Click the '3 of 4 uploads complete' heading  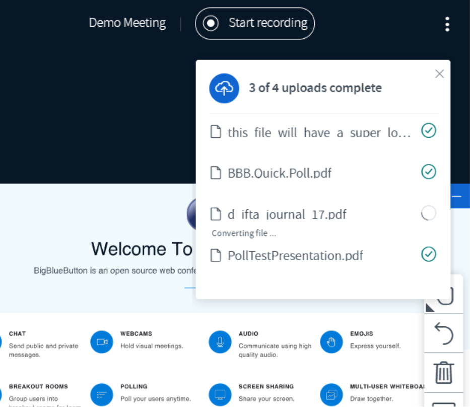pyautogui.click(x=315, y=88)
